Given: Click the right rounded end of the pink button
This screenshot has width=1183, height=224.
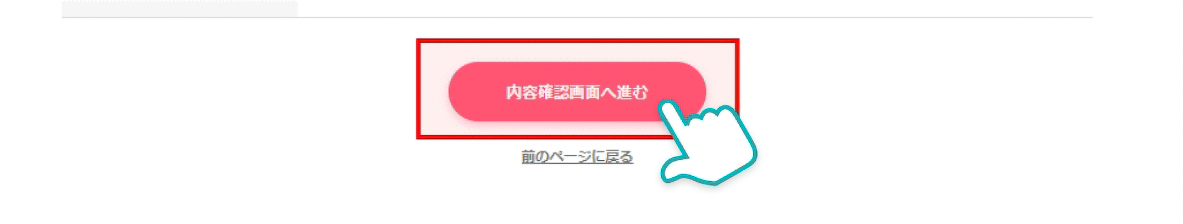Looking at the screenshot, I should click(x=692, y=82).
